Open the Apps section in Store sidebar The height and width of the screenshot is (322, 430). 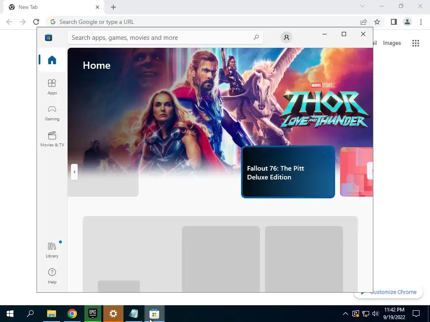pyautogui.click(x=52, y=87)
